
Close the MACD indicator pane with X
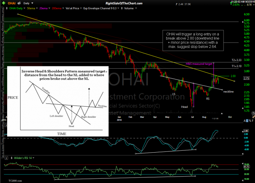pos(6,125)
